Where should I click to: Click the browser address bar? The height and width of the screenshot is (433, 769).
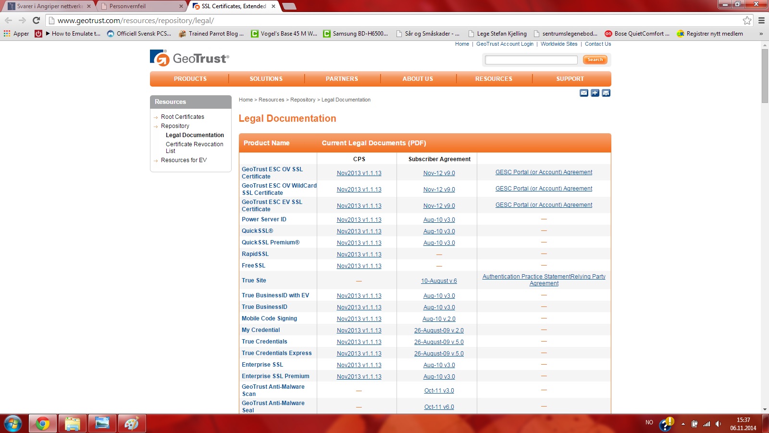[399, 20]
